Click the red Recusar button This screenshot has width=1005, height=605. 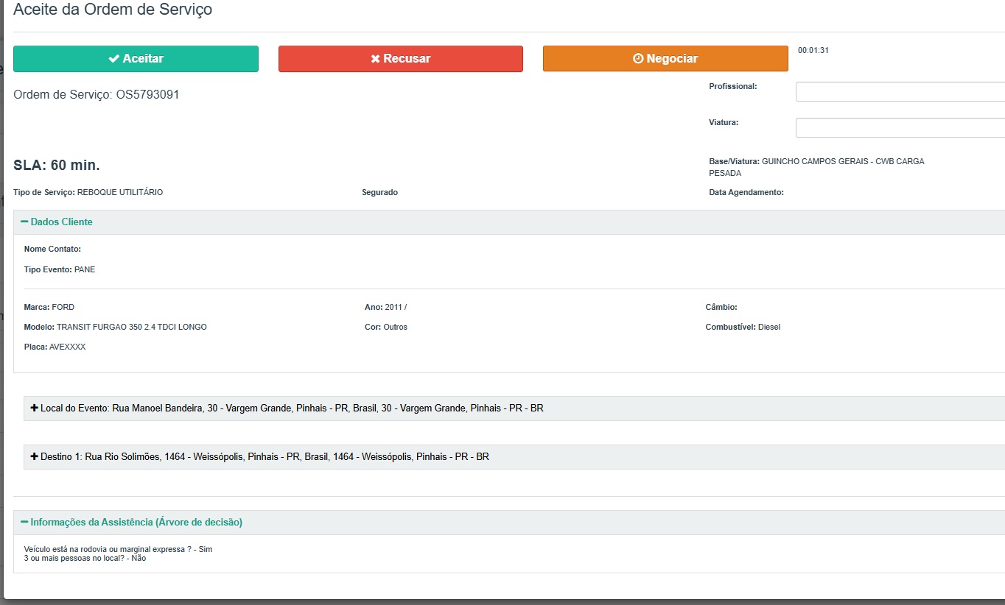click(401, 59)
